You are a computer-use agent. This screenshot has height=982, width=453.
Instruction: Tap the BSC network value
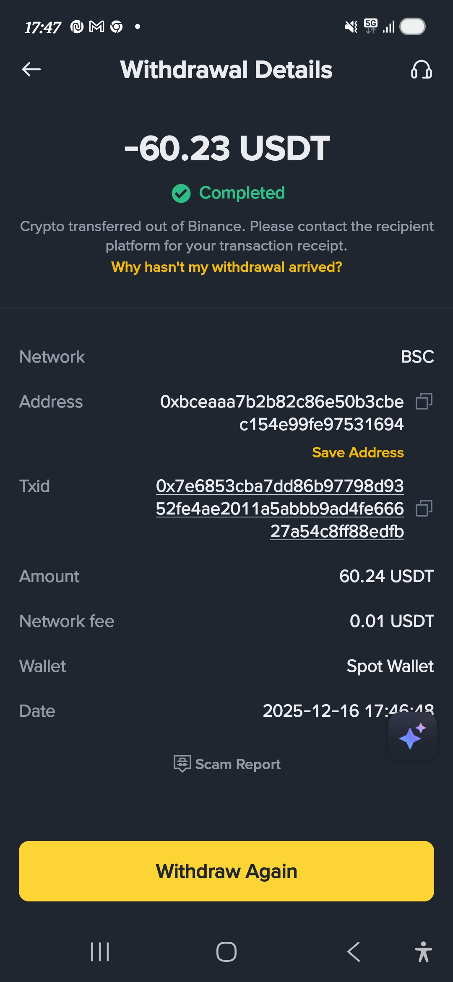(x=417, y=357)
